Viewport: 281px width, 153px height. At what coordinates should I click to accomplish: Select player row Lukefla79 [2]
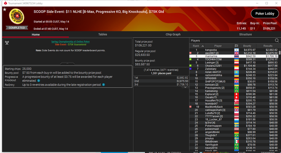point(234,113)
